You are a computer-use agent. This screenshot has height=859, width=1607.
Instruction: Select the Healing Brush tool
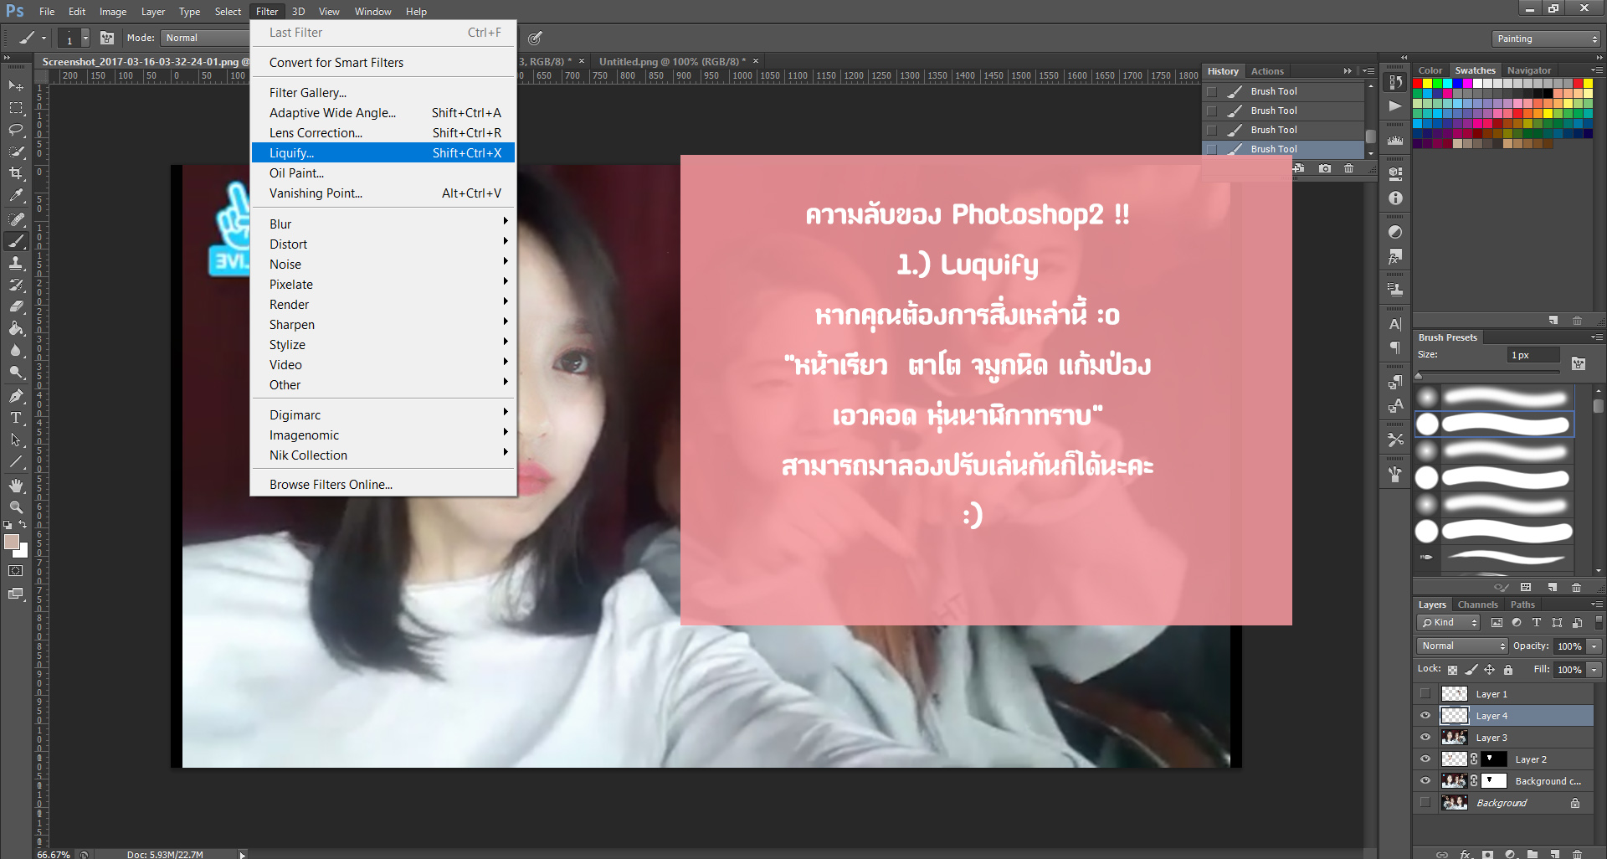[x=16, y=219]
